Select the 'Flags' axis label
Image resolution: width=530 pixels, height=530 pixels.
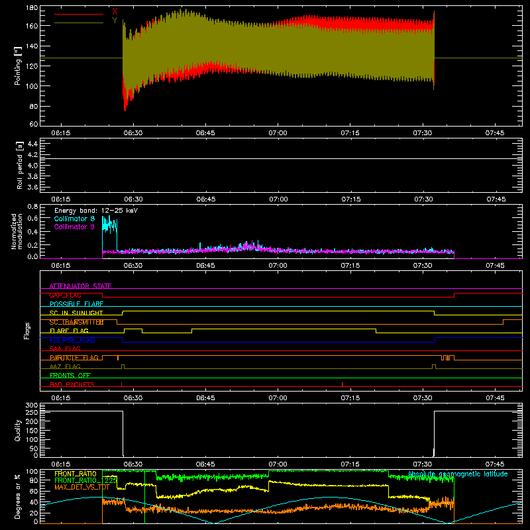point(26,331)
